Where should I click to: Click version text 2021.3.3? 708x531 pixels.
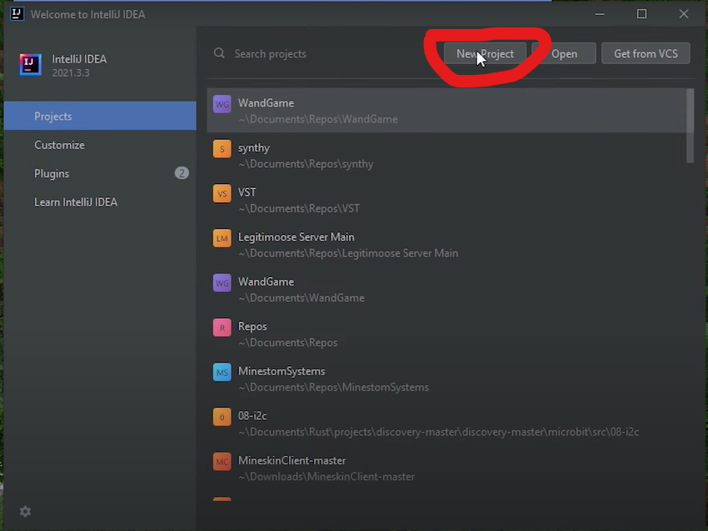point(71,72)
